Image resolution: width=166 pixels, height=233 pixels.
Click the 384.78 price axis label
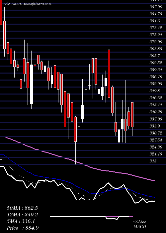[x=155, y=14]
